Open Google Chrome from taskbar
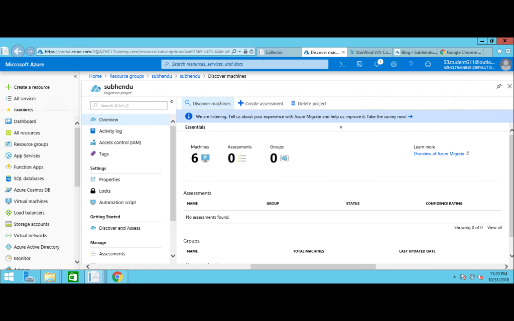 click(x=117, y=277)
